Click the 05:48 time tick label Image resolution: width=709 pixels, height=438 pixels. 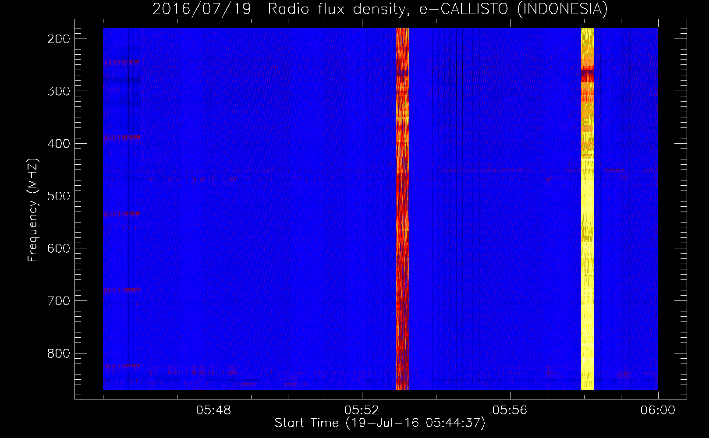[214, 410]
